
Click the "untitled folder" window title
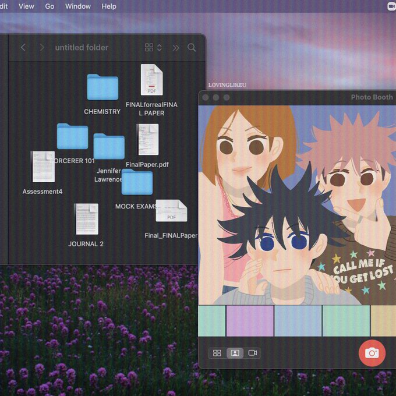[x=82, y=48]
